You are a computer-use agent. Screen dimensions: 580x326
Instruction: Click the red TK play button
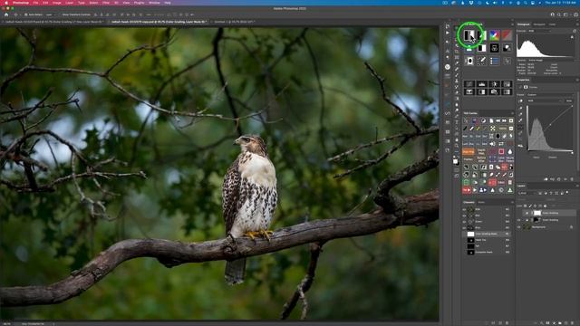click(x=467, y=190)
